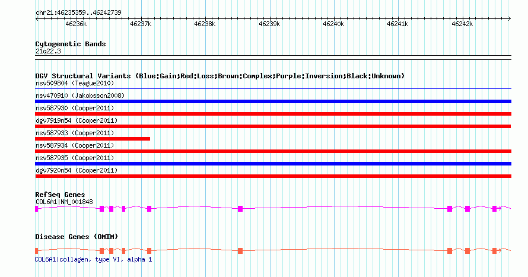The image size is (528, 277).
Task: Click the orange OMIM exon nearest 46238k
Action: coord(240,251)
